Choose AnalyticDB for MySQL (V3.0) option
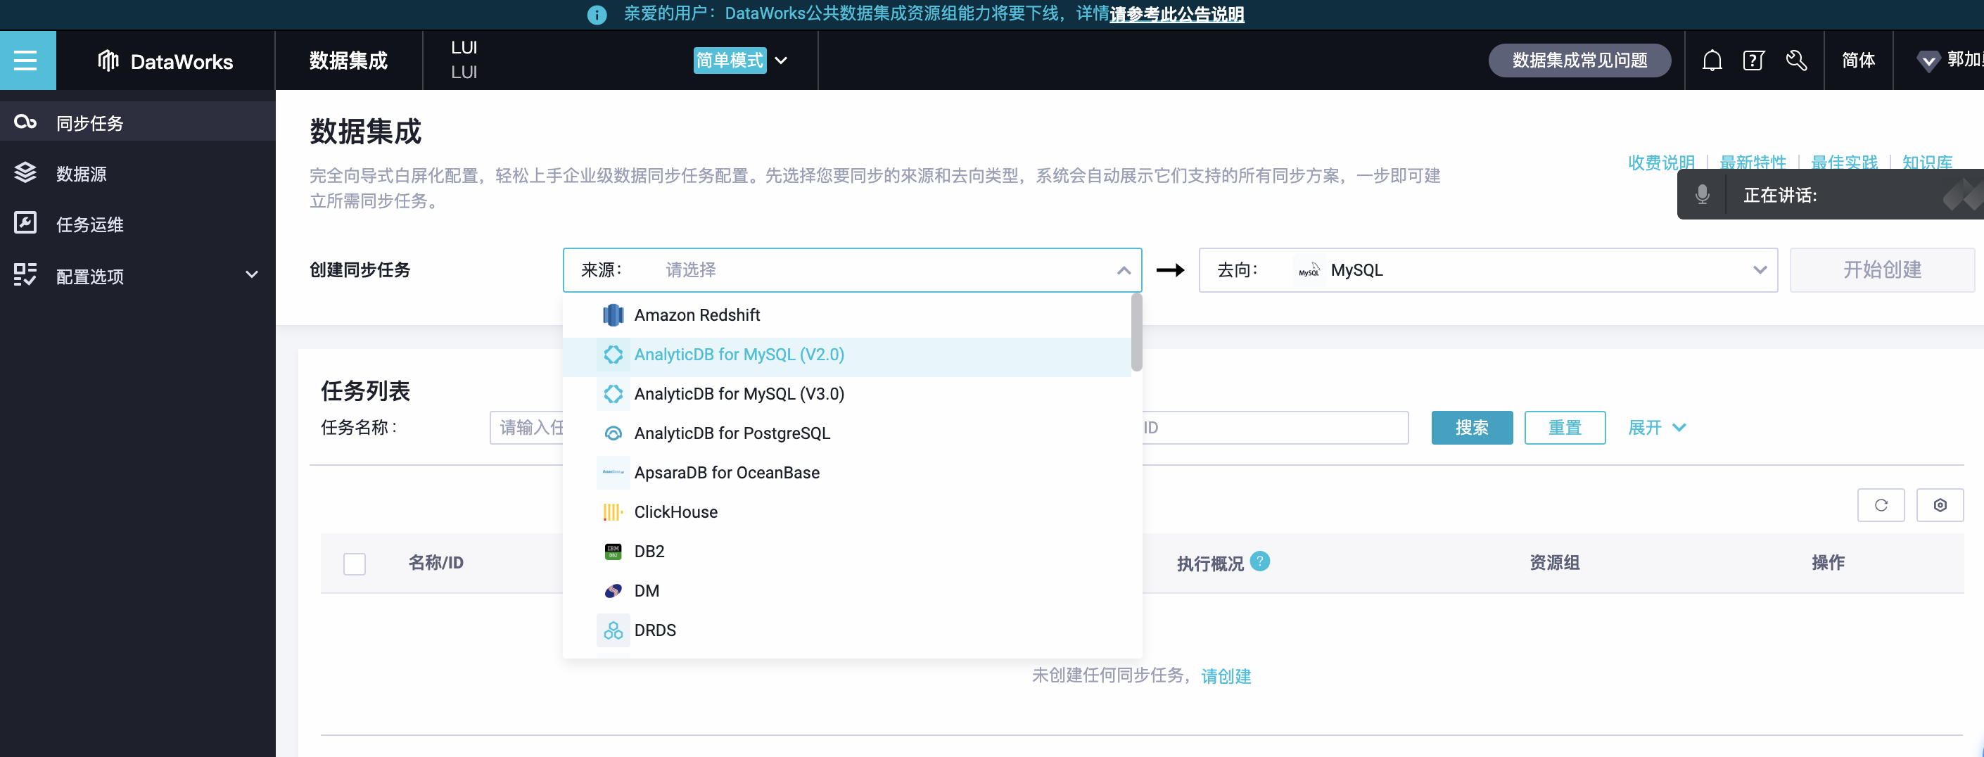 click(847, 393)
